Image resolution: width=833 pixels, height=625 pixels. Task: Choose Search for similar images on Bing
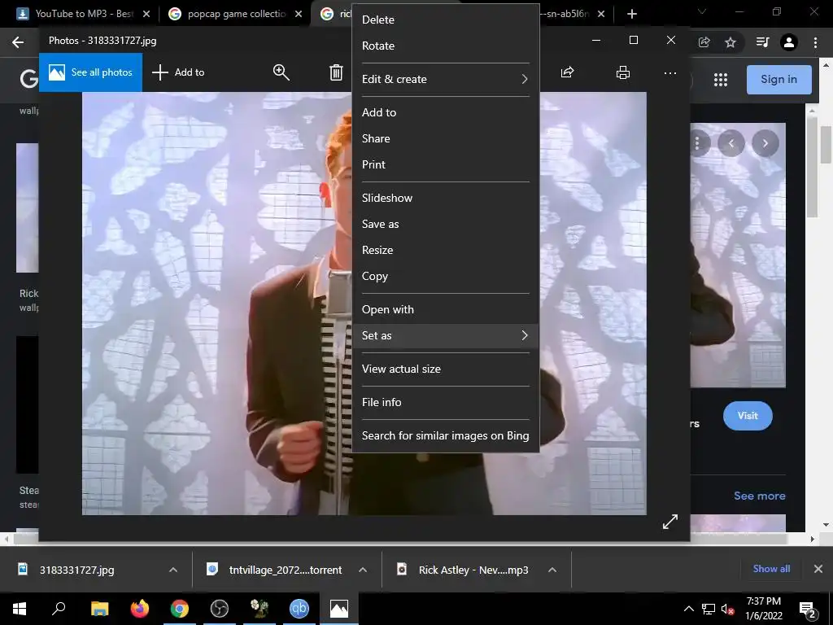(445, 436)
